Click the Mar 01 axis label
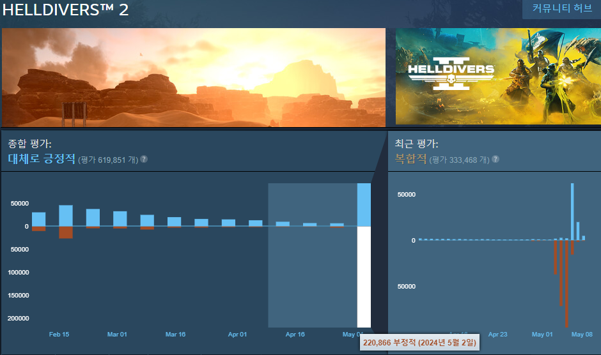The image size is (601, 355). (x=117, y=335)
